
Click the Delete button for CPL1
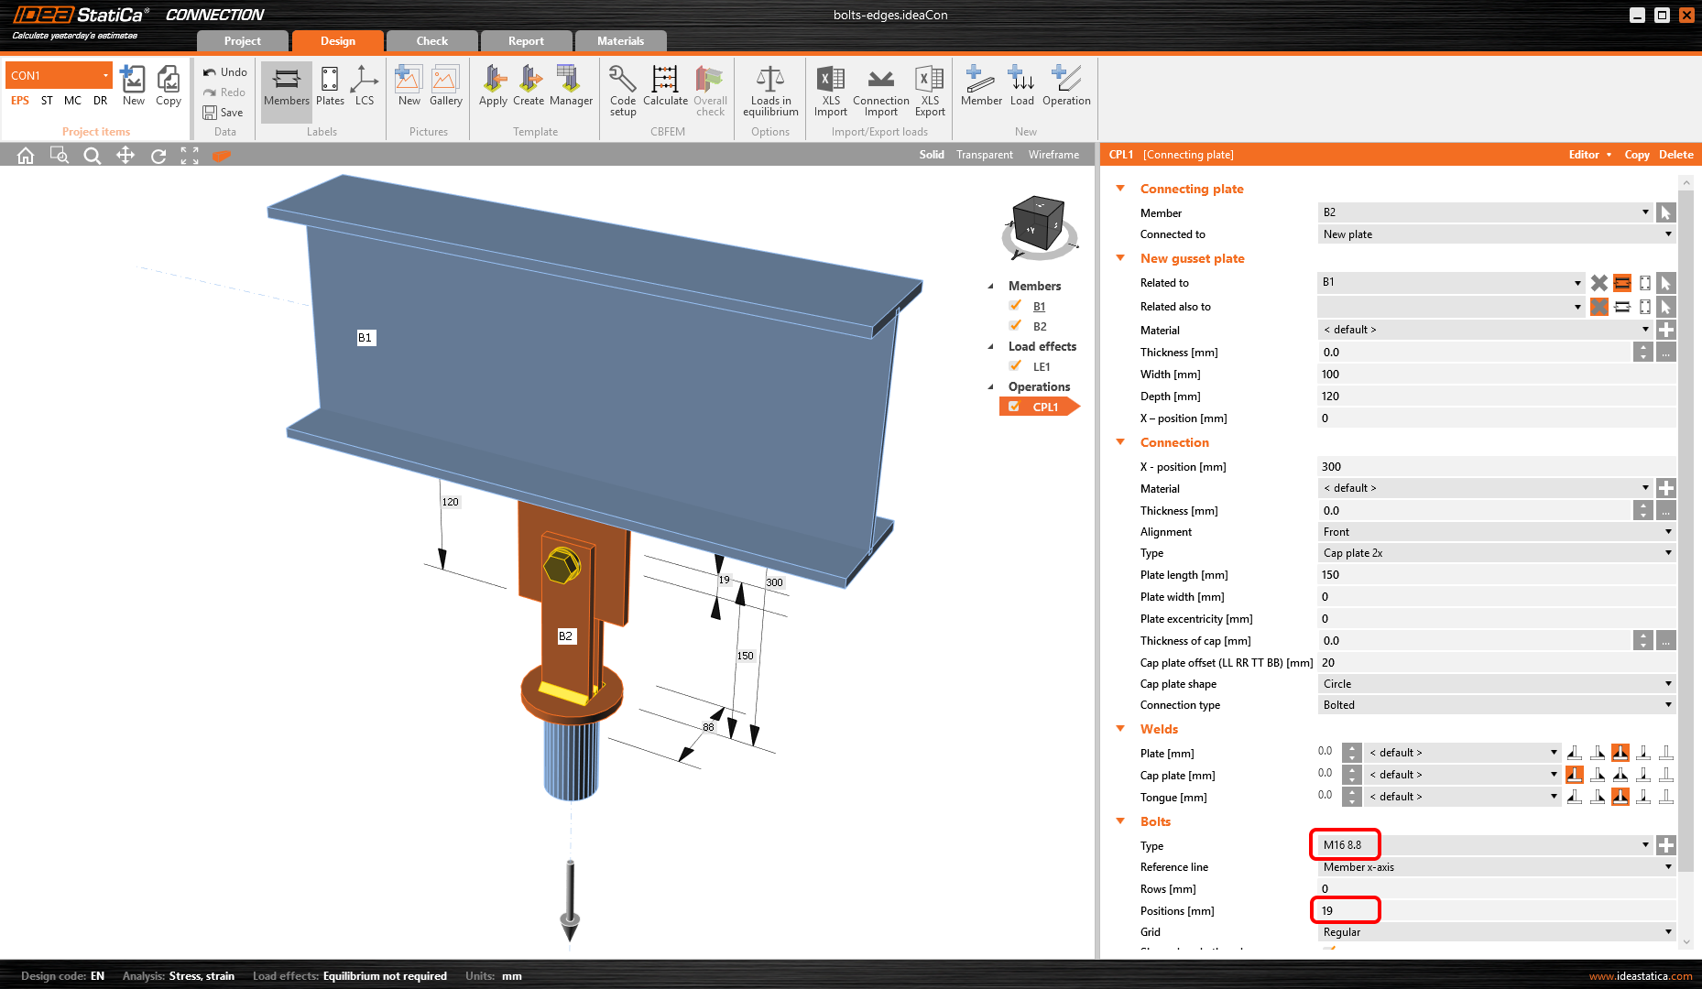click(x=1675, y=155)
